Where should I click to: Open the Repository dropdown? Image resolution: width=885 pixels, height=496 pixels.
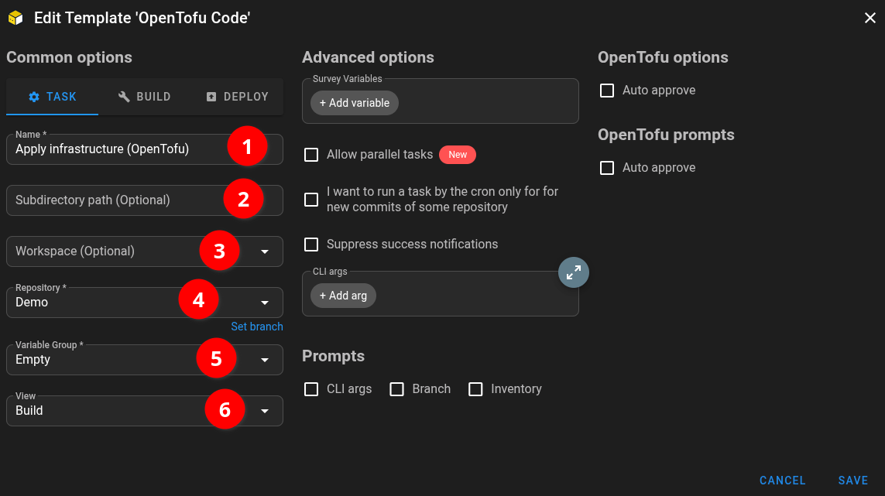(x=145, y=303)
